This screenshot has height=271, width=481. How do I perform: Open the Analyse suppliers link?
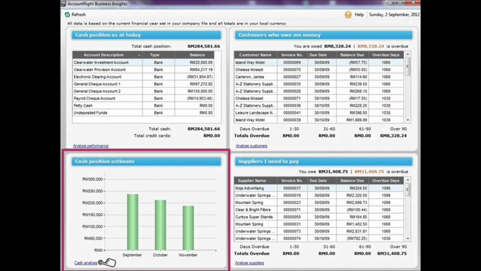coord(250,263)
